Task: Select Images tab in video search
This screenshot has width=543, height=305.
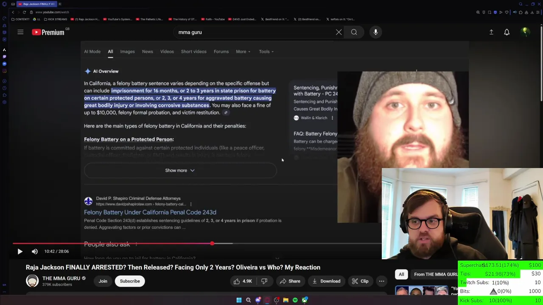Action: pos(127,52)
